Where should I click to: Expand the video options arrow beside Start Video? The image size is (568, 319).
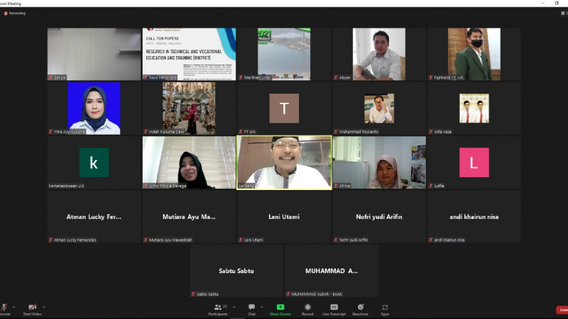click(43, 307)
